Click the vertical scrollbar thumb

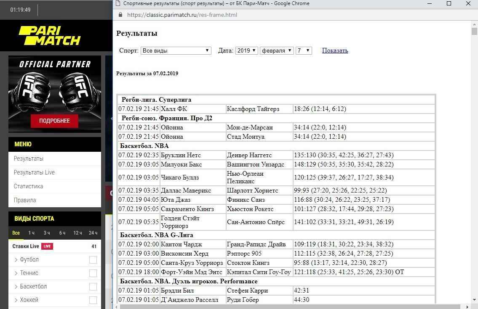coord(474,32)
